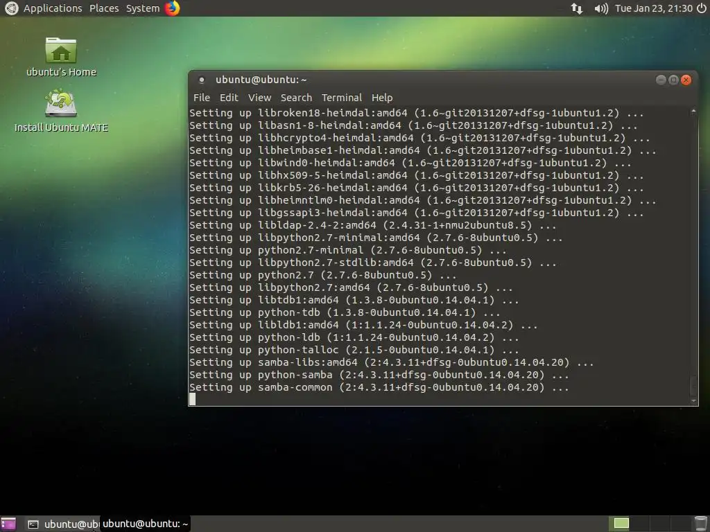Click the terminal window menu icon in title bar
Screen dimensions: 710x532
(x=202, y=80)
